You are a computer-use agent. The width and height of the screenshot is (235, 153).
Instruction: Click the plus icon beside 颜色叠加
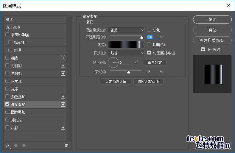click(63, 97)
